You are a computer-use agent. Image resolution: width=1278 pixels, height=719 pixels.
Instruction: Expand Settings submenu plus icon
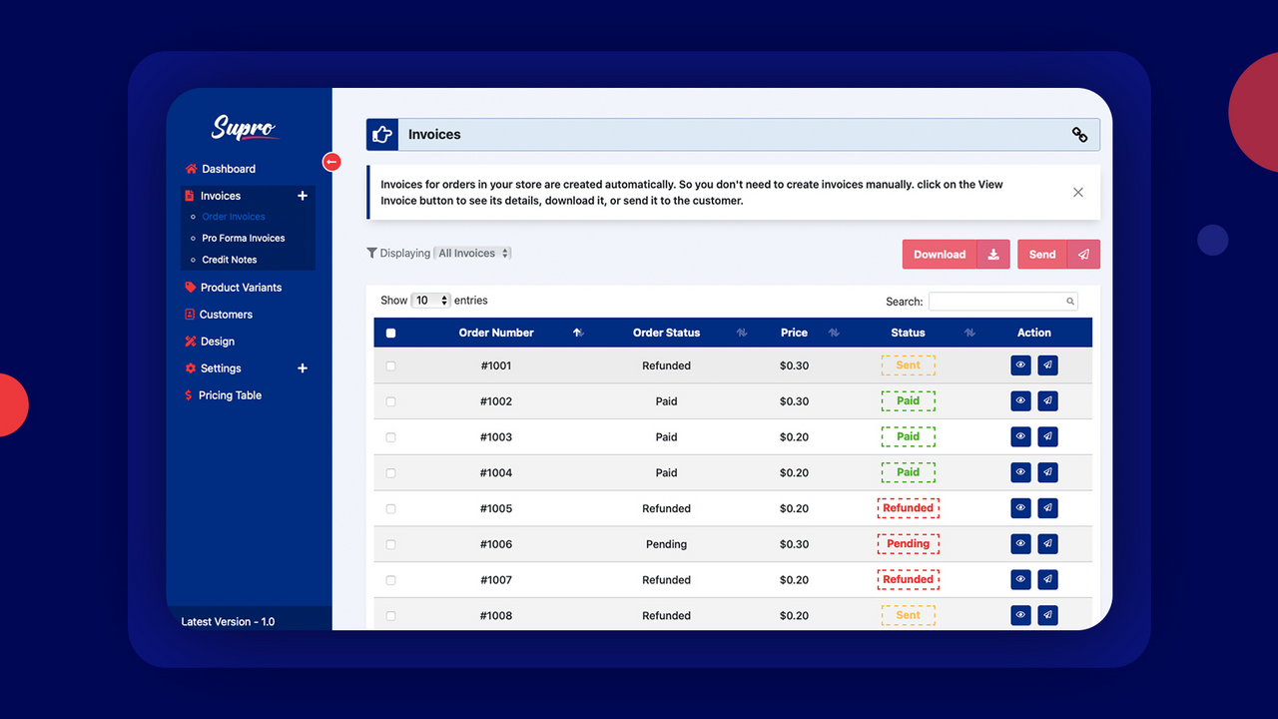pos(303,368)
